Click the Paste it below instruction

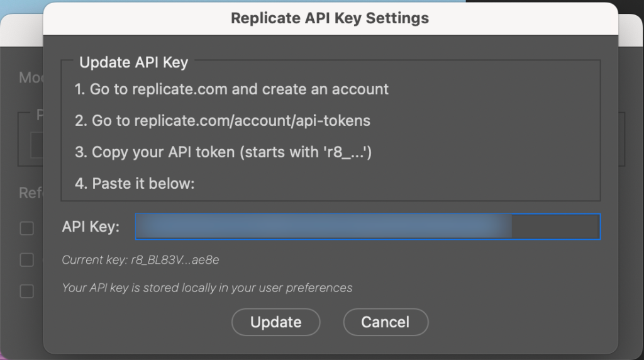(135, 184)
